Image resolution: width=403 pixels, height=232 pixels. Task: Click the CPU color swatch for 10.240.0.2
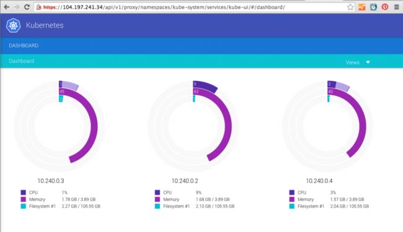pos(157,192)
